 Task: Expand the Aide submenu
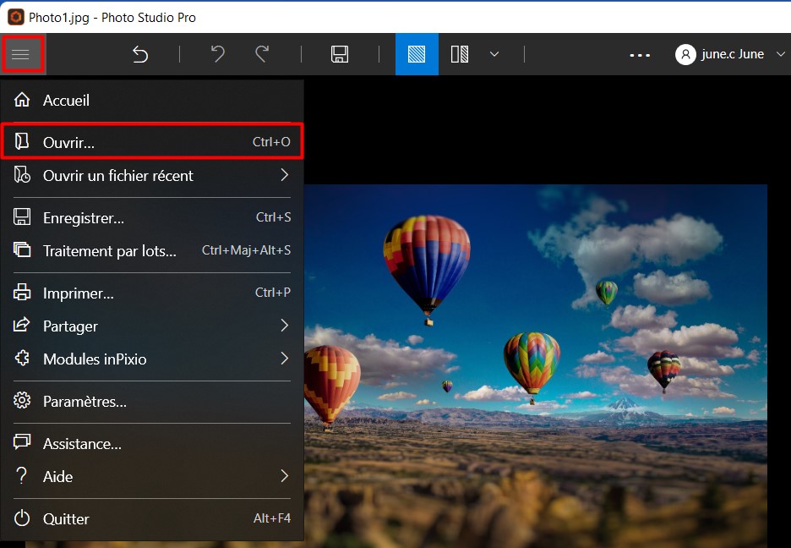(152, 476)
